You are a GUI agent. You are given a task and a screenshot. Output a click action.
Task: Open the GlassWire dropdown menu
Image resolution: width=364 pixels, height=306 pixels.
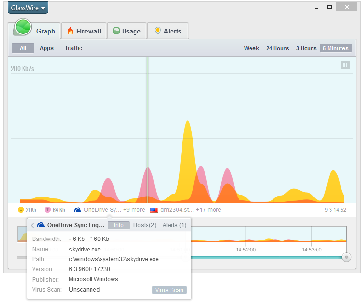coord(28,8)
